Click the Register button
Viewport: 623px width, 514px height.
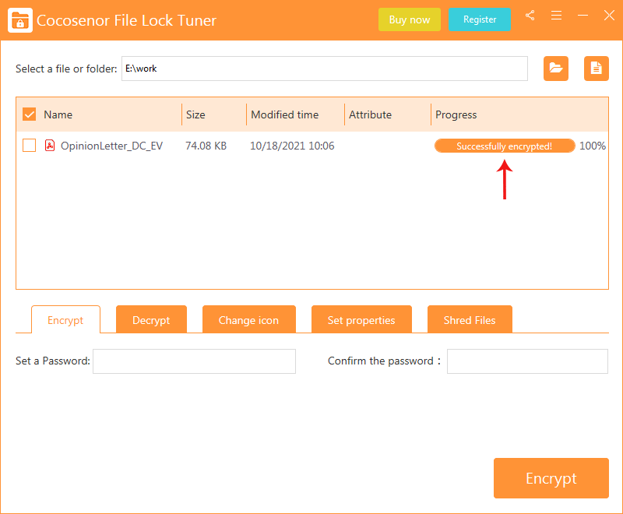(480, 19)
